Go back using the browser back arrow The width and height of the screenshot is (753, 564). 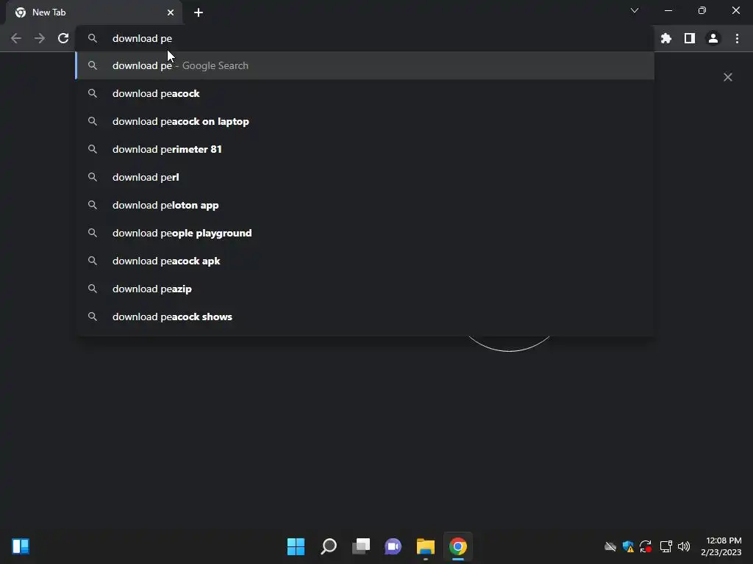coord(16,38)
